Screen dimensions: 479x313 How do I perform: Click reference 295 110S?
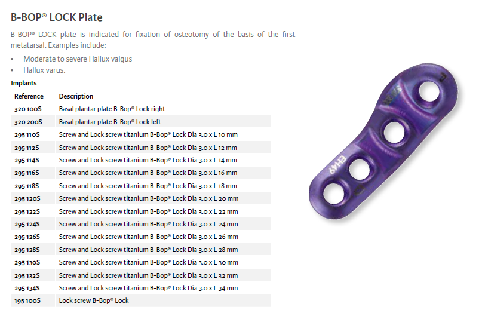tap(27, 135)
